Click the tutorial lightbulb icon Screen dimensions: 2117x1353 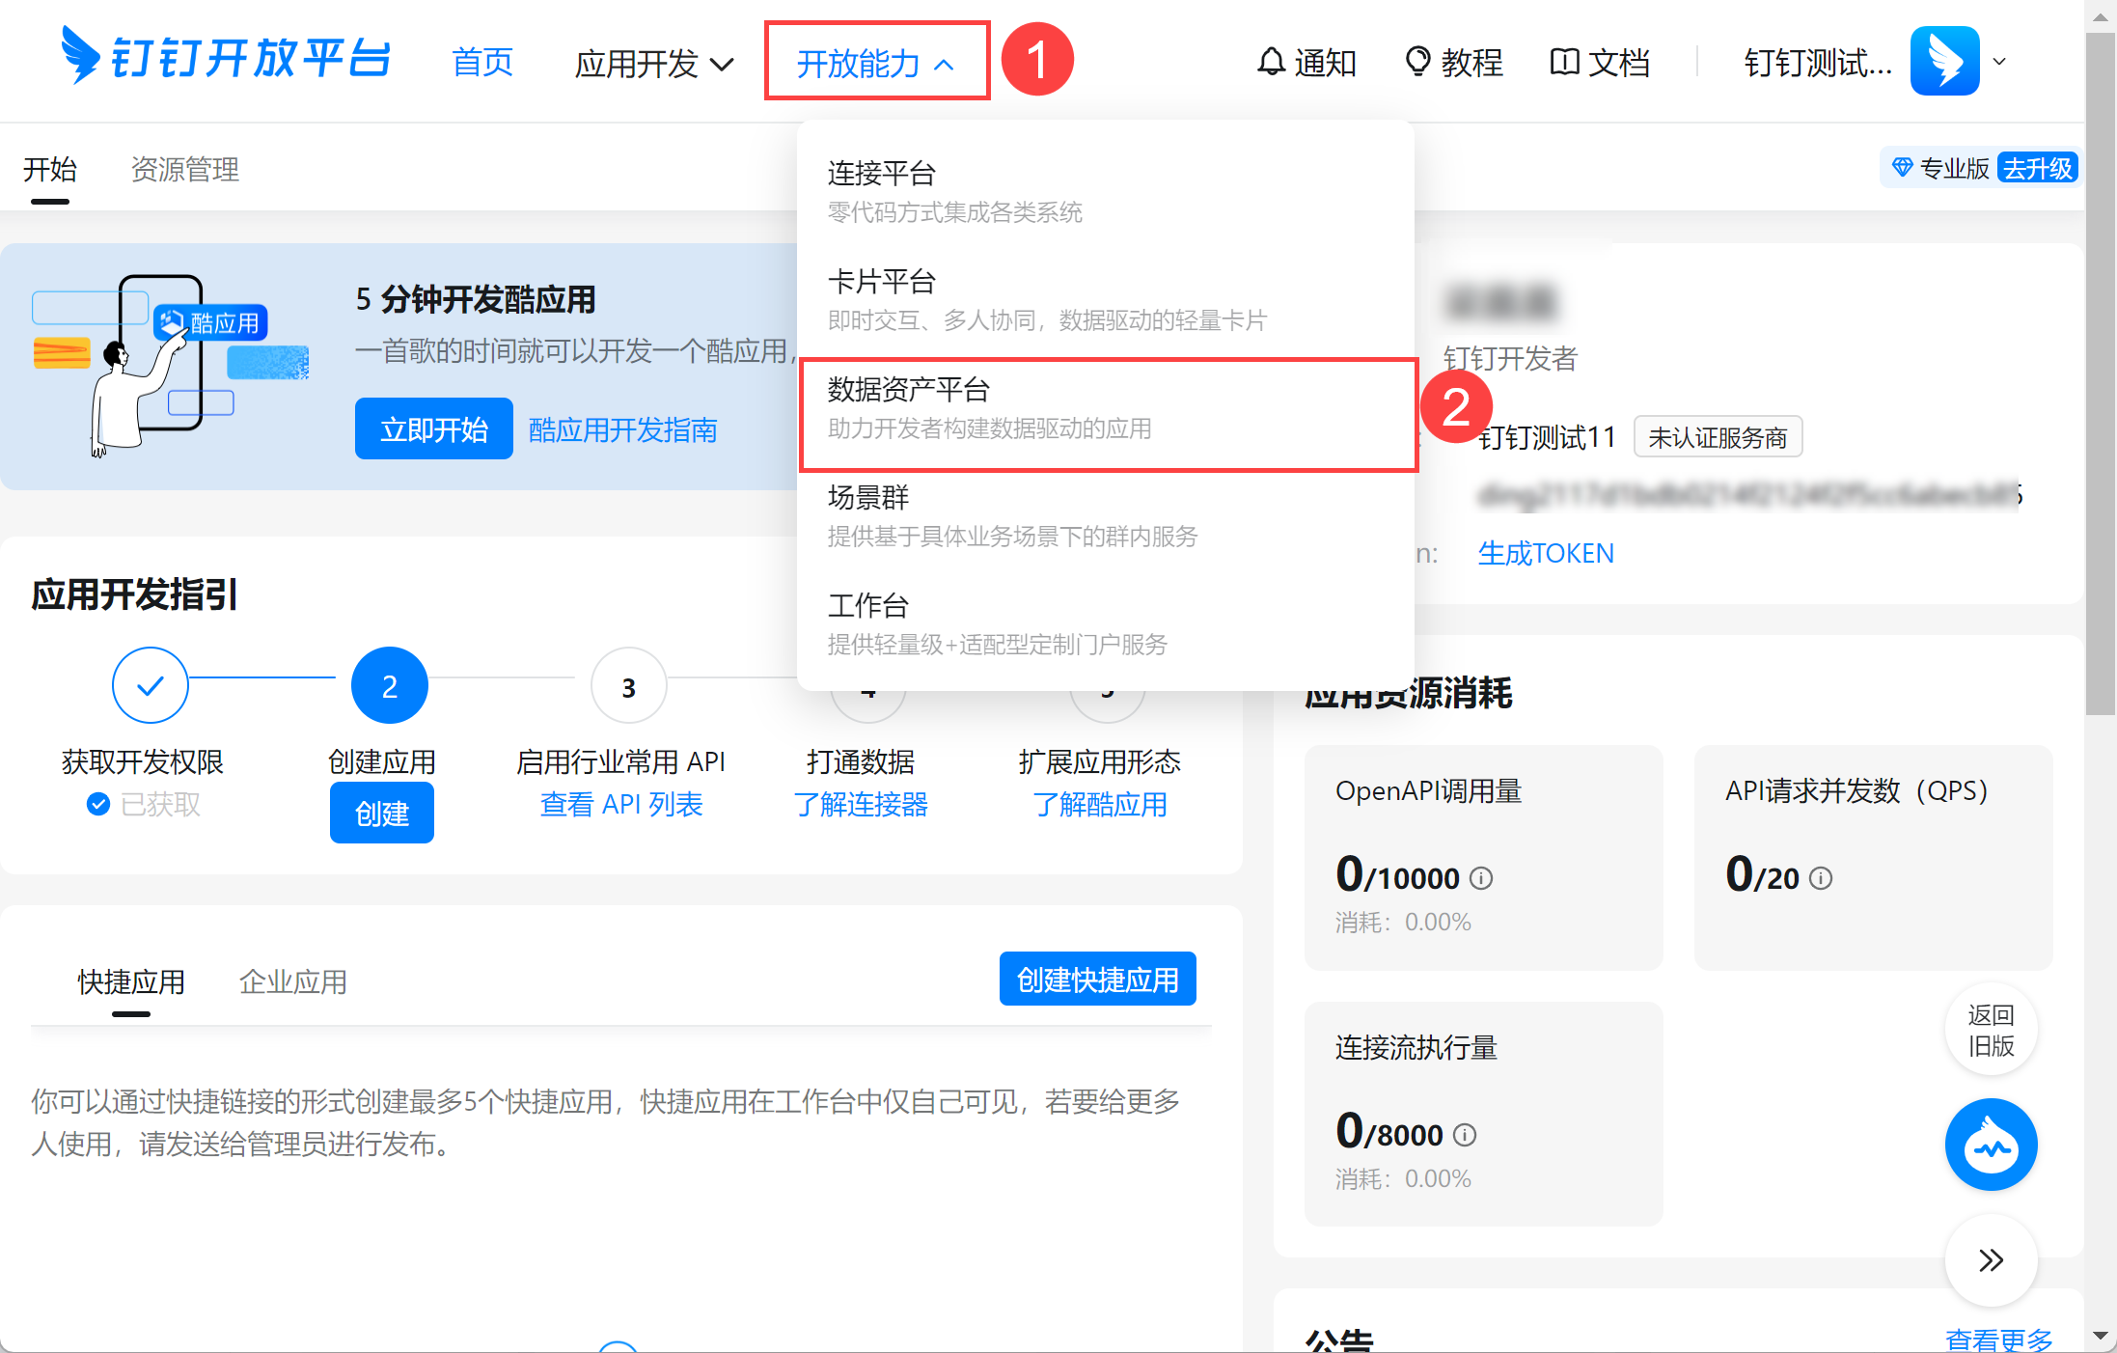point(1416,62)
